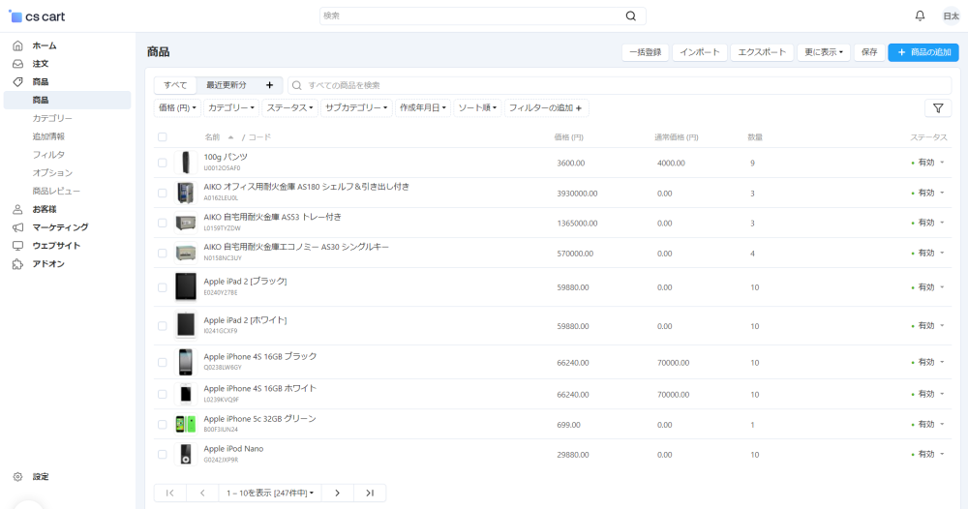The height and width of the screenshot is (509, 968).
Task: Click the 保存 button
Action: (x=869, y=52)
